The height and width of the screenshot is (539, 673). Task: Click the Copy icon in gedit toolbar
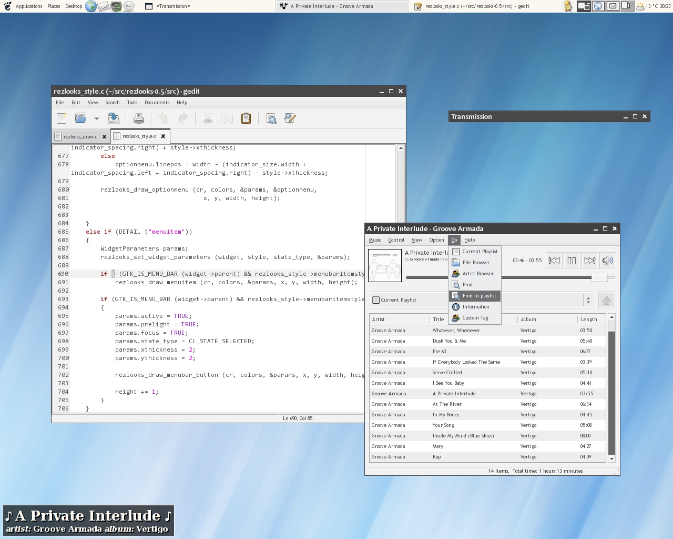click(x=227, y=118)
